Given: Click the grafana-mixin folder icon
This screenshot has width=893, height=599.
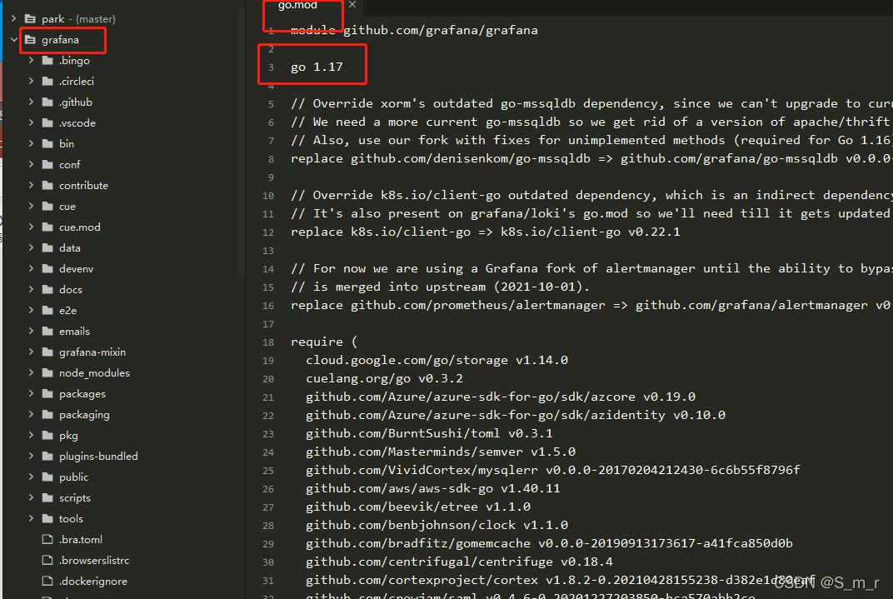Looking at the screenshot, I should [47, 352].
